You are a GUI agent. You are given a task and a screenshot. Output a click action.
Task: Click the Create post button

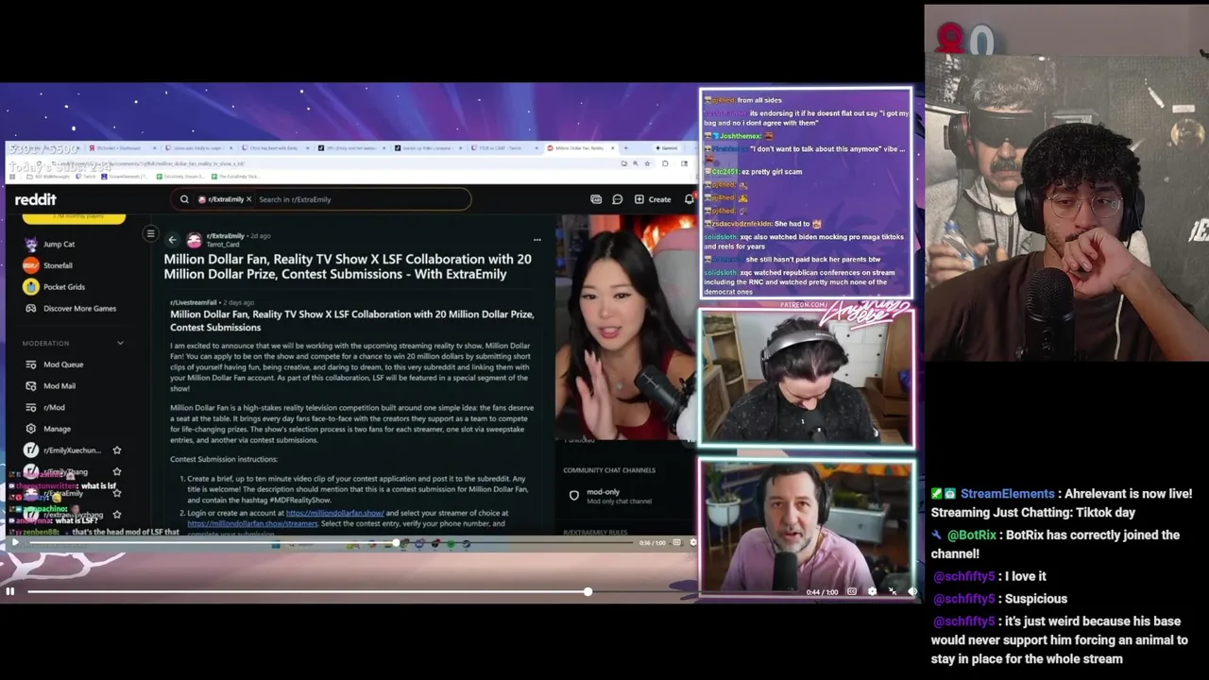coord(653,199)
